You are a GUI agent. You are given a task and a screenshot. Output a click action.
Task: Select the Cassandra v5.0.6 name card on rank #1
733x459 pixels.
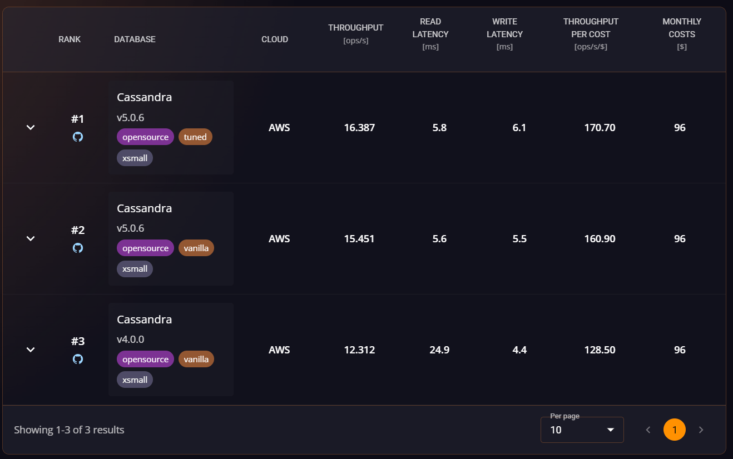click(144, 97)
